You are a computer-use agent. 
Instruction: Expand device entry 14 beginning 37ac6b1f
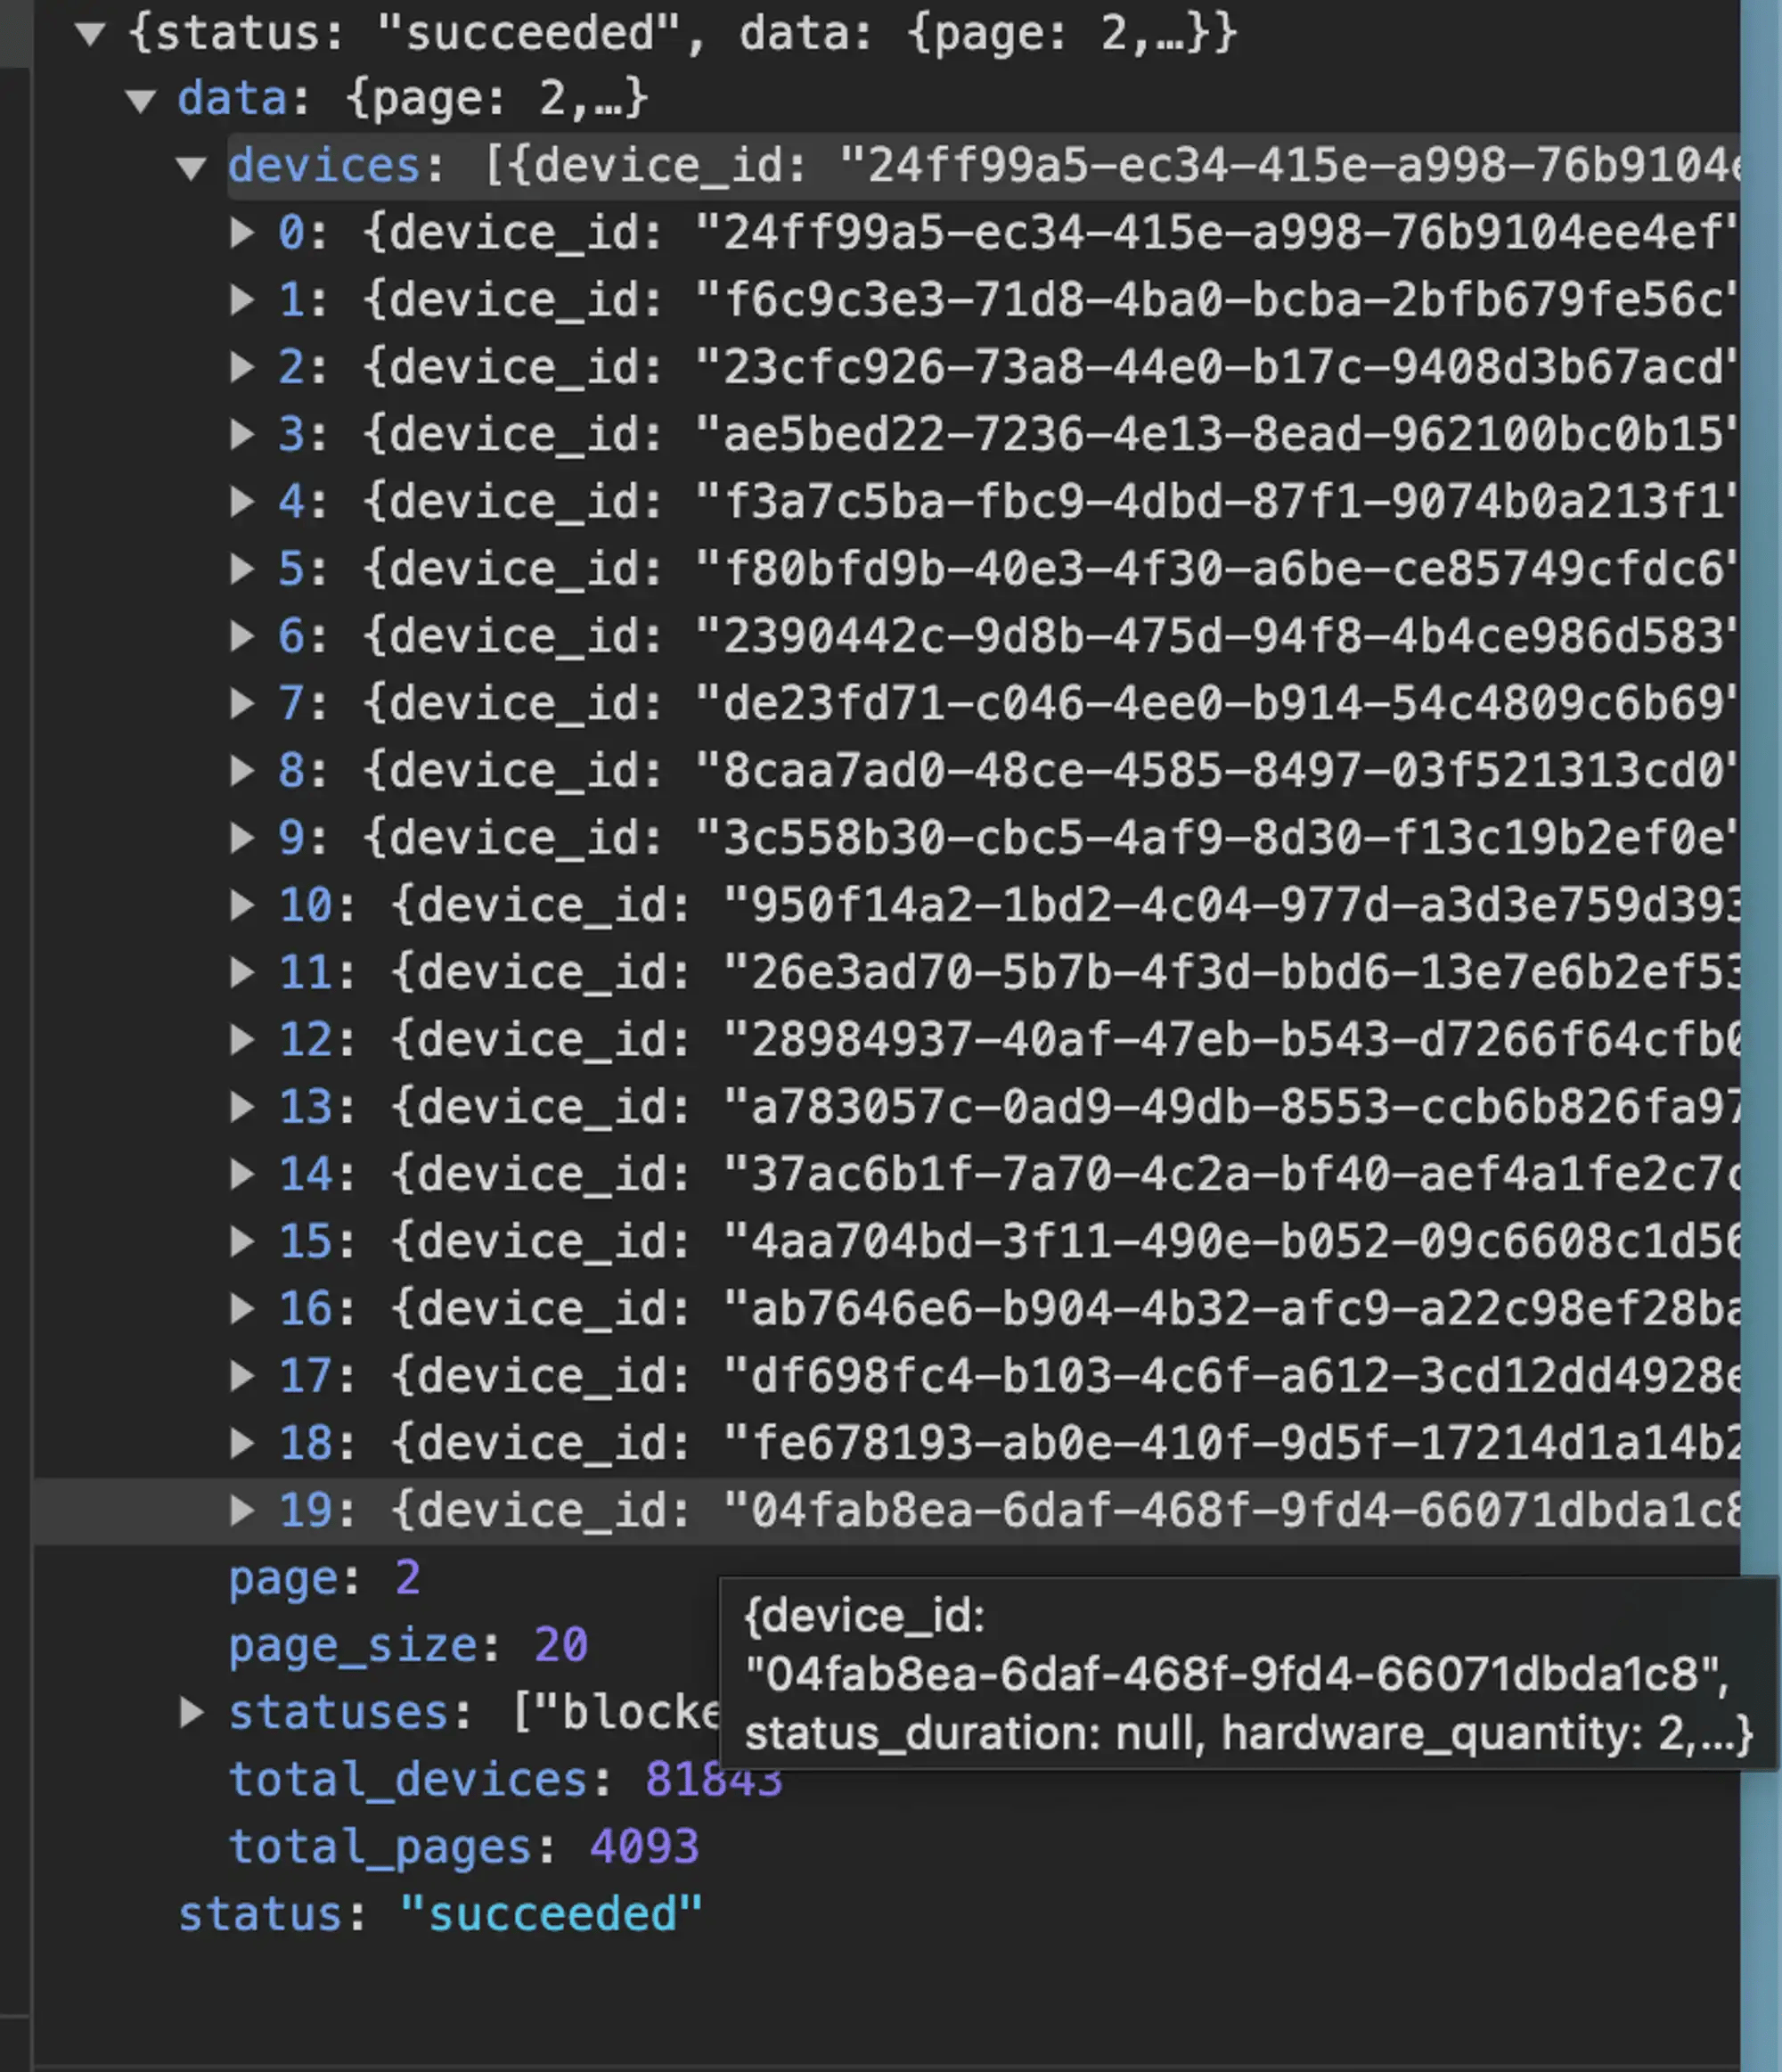pos(242,1174)
